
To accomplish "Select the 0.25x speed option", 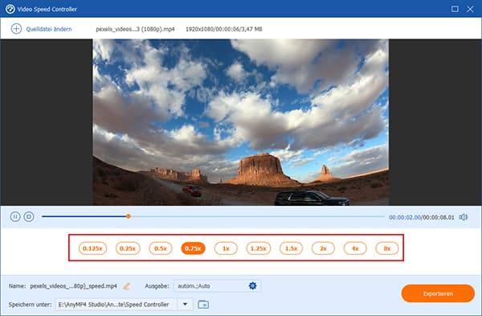I will tap(128, 248).
